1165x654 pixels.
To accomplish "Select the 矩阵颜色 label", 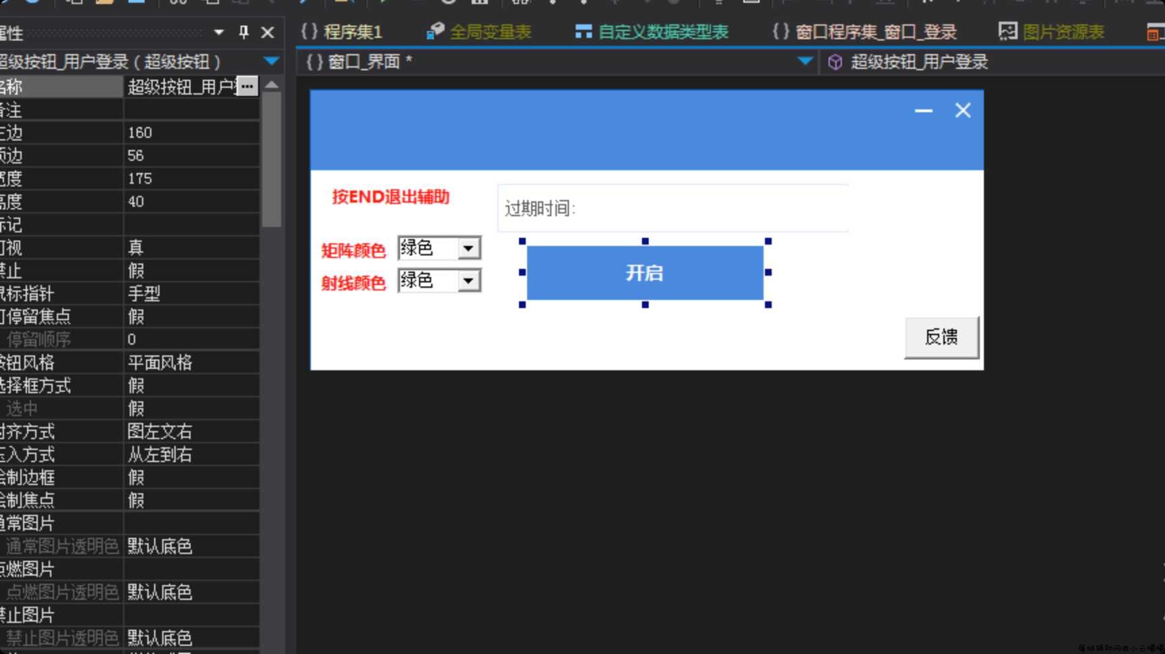I will (353, 251).
